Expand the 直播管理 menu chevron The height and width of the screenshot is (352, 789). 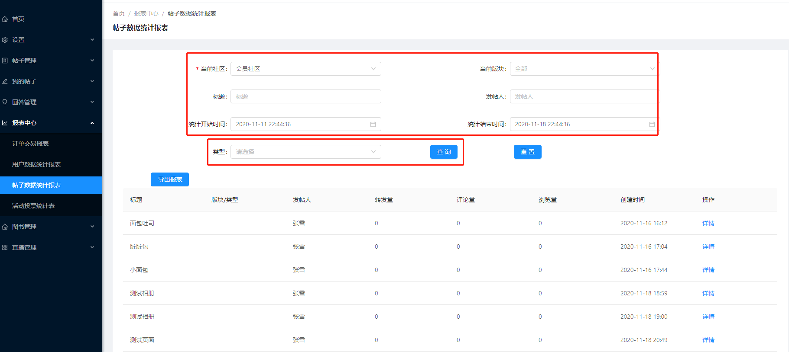tap(92, 247)
